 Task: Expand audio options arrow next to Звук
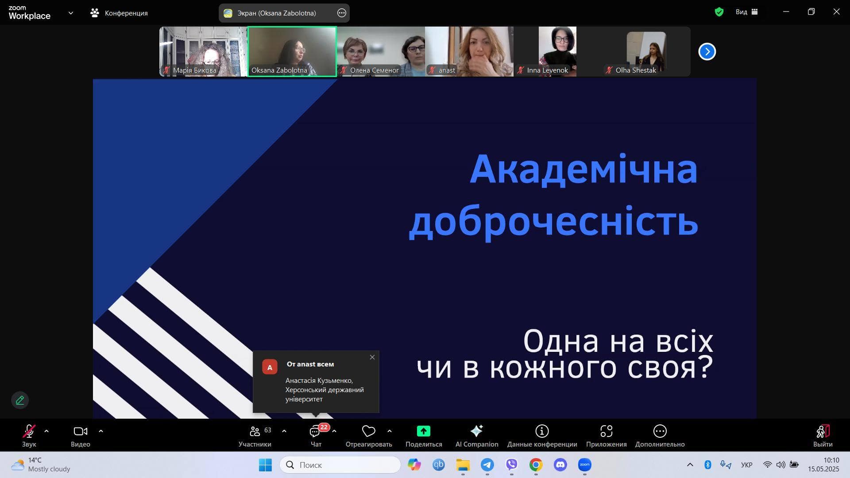(x=46, y=431)
